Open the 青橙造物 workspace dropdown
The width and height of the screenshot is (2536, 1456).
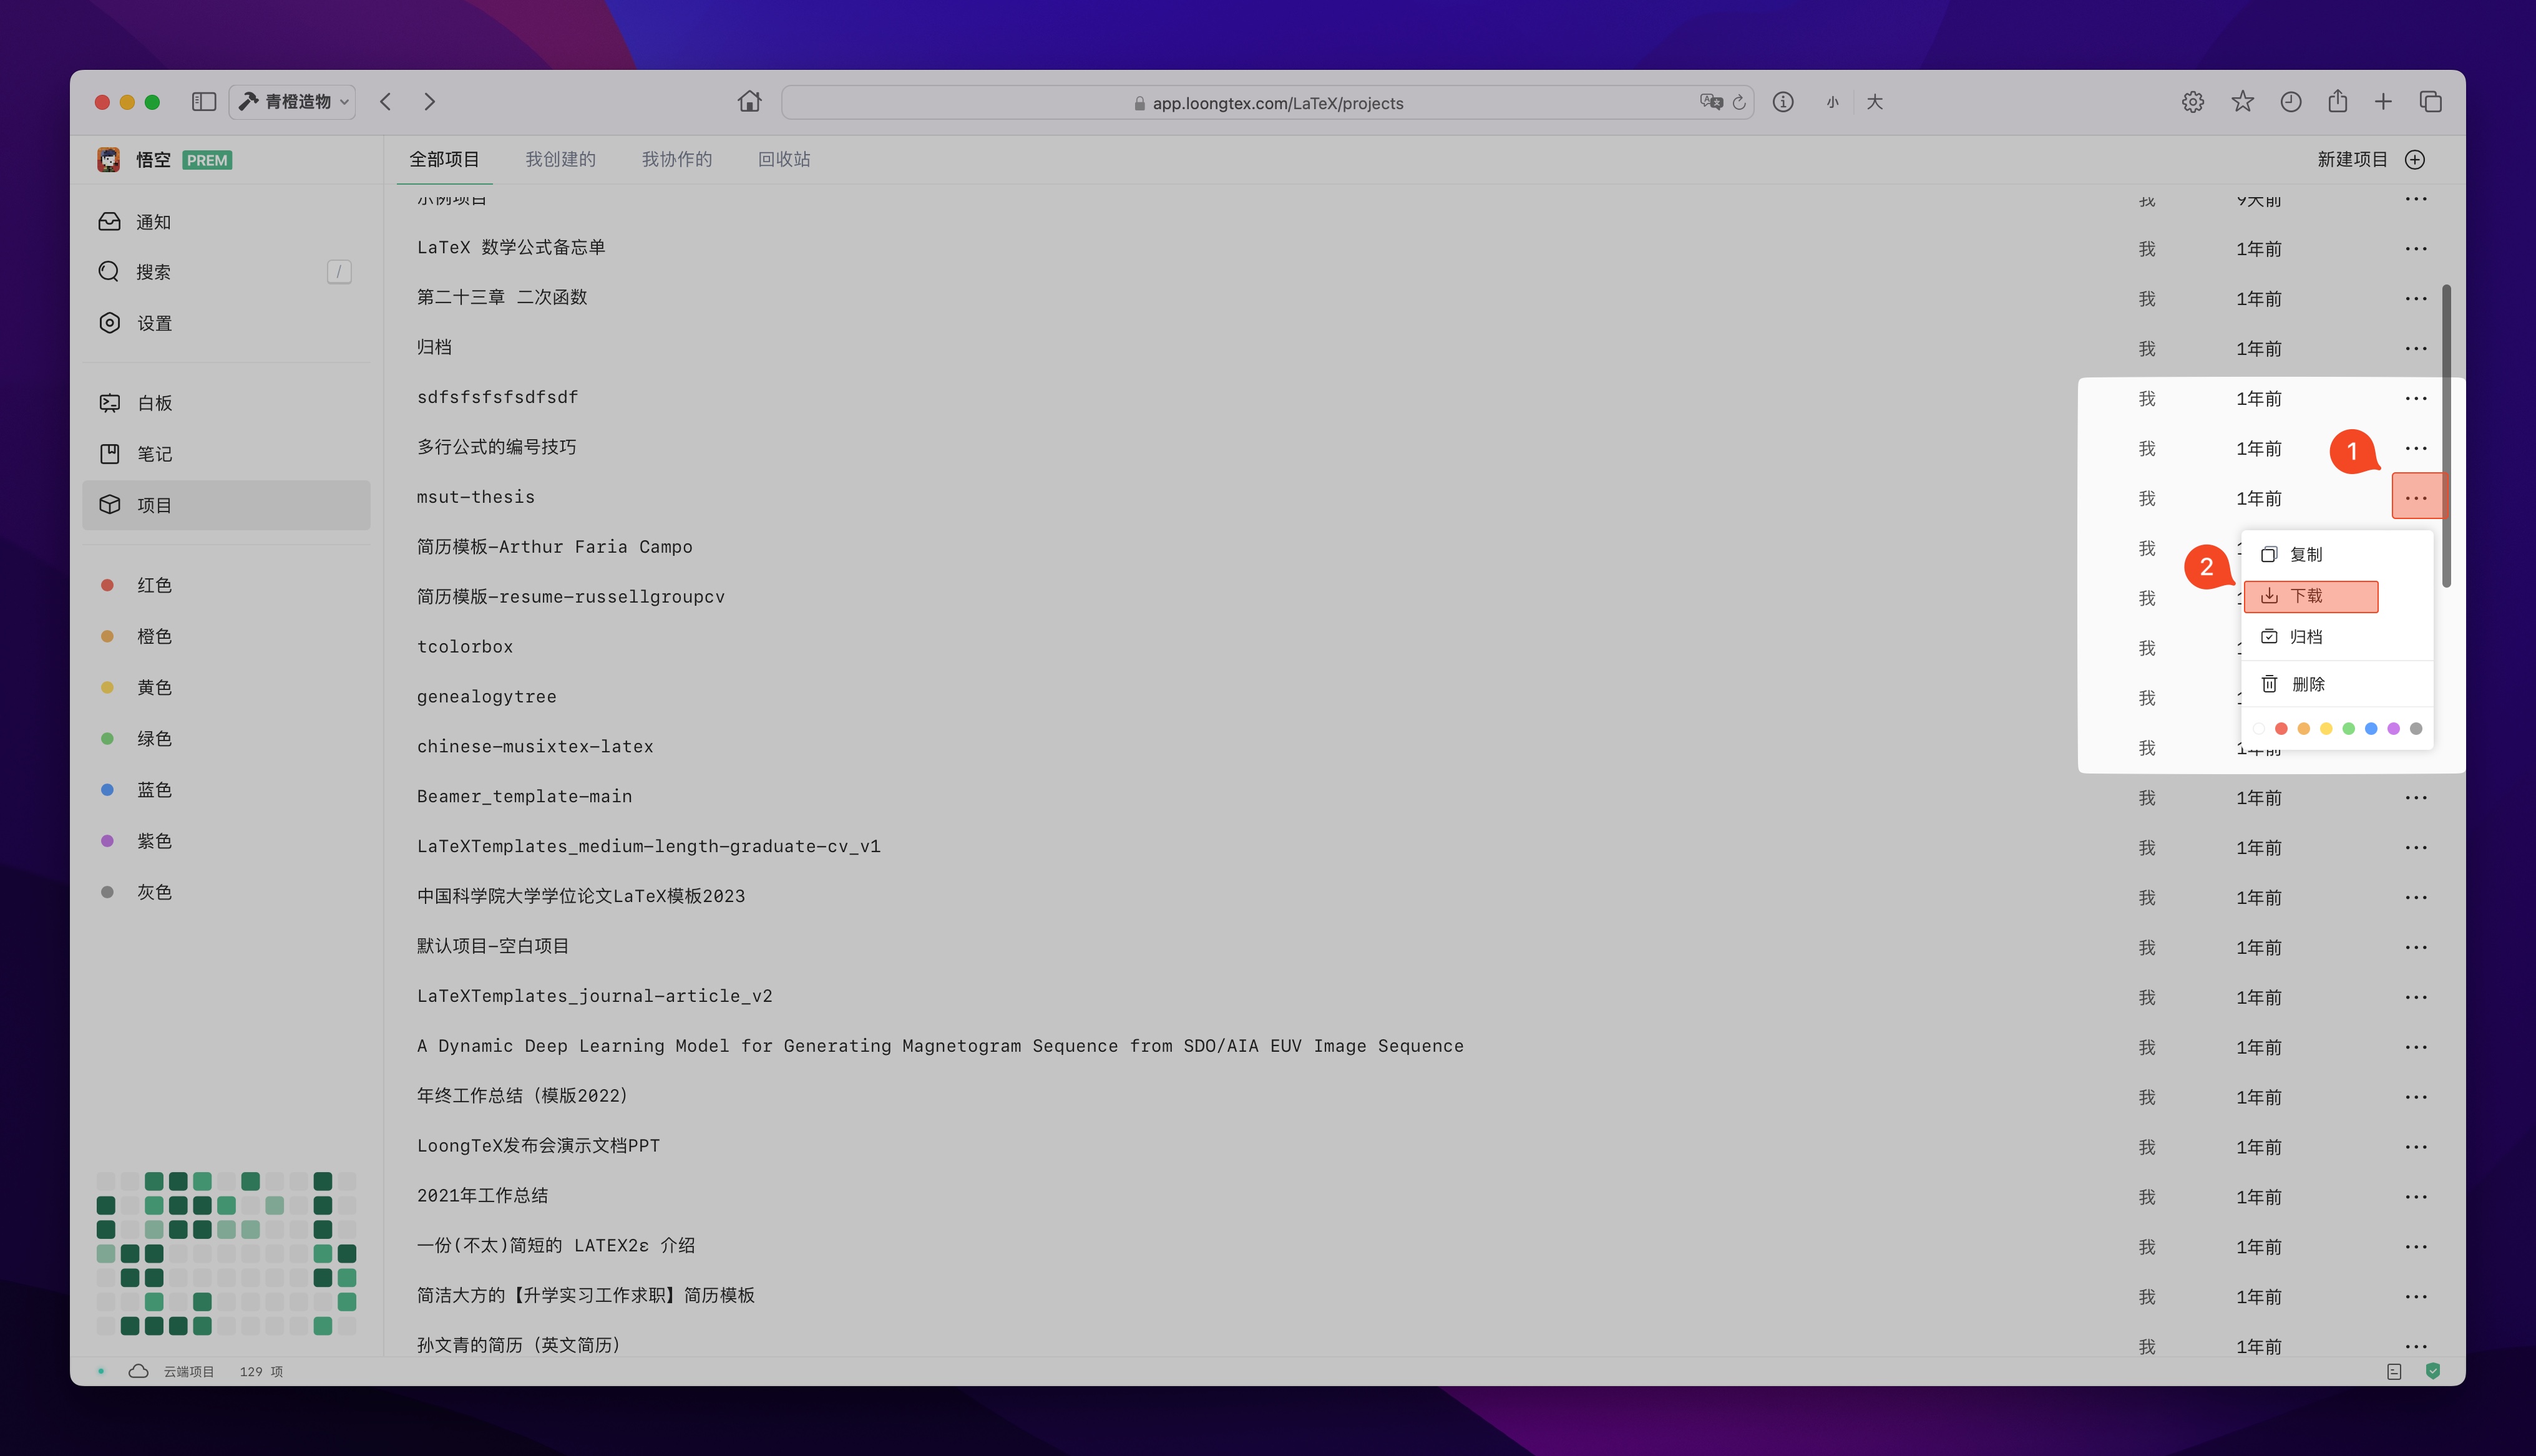pos(293,102)
